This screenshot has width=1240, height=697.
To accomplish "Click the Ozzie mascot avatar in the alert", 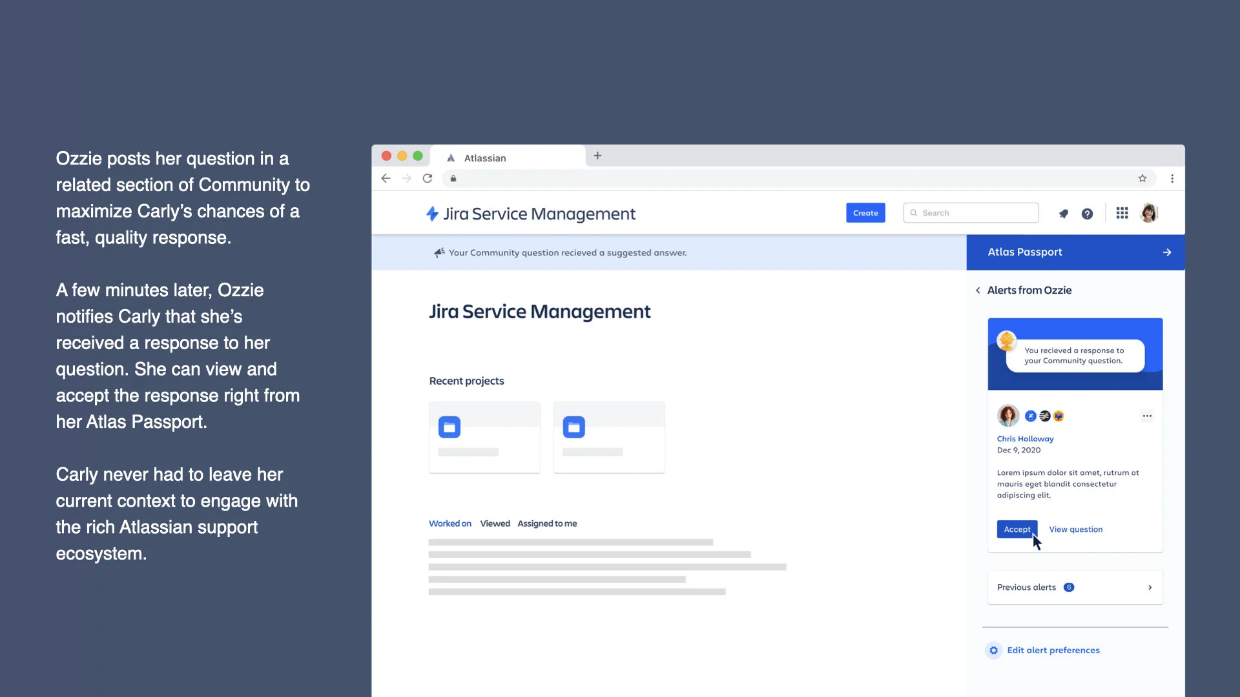I will point(1006,341).
